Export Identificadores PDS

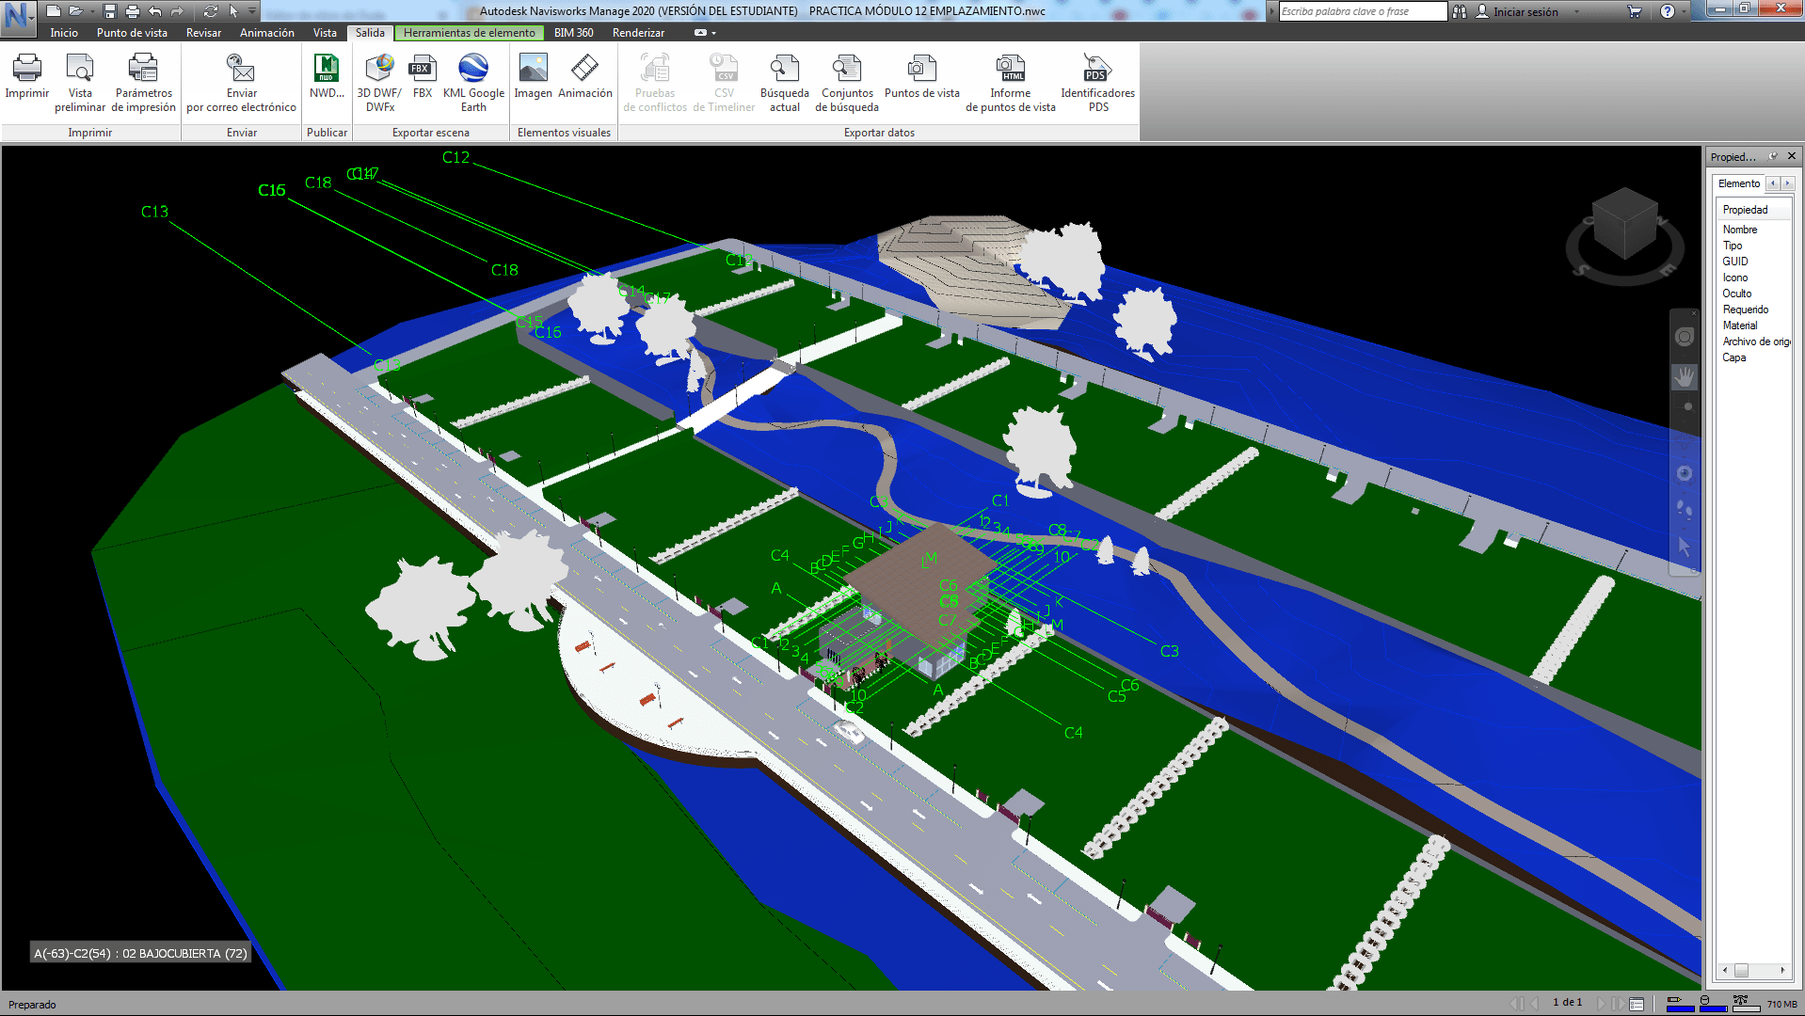1097,83
